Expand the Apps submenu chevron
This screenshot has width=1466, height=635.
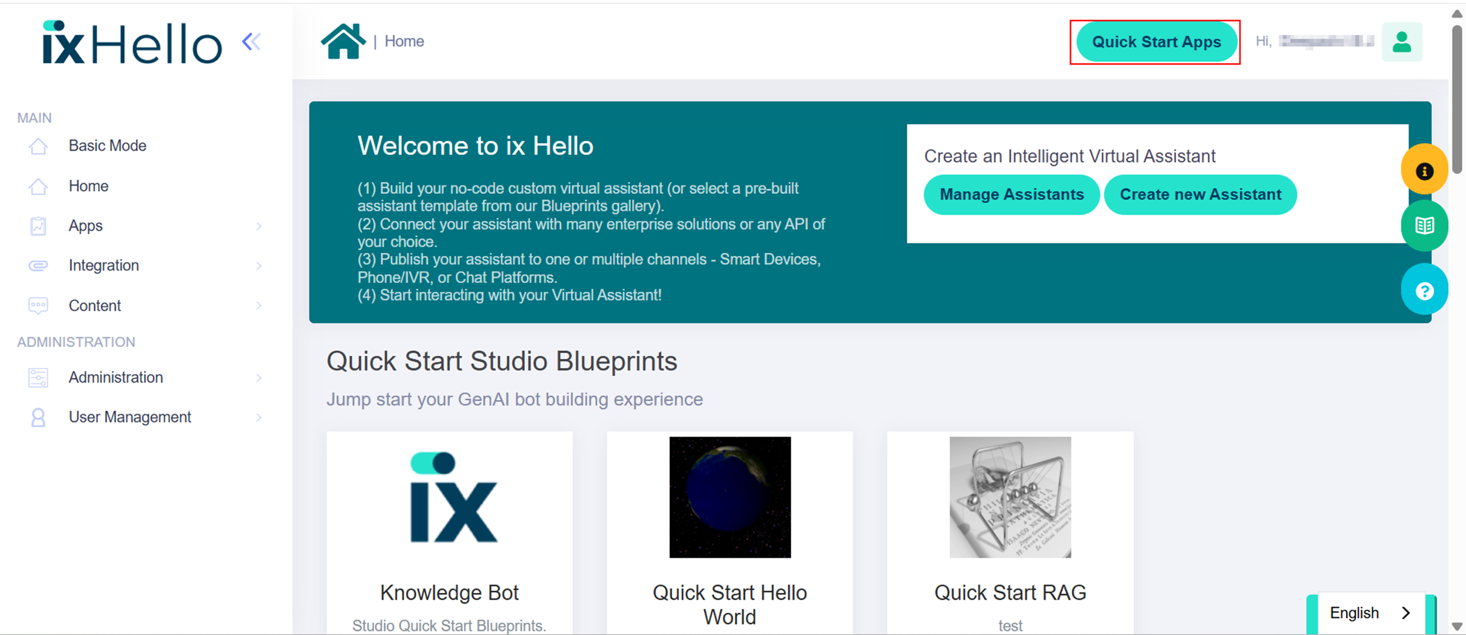[259, 226]
